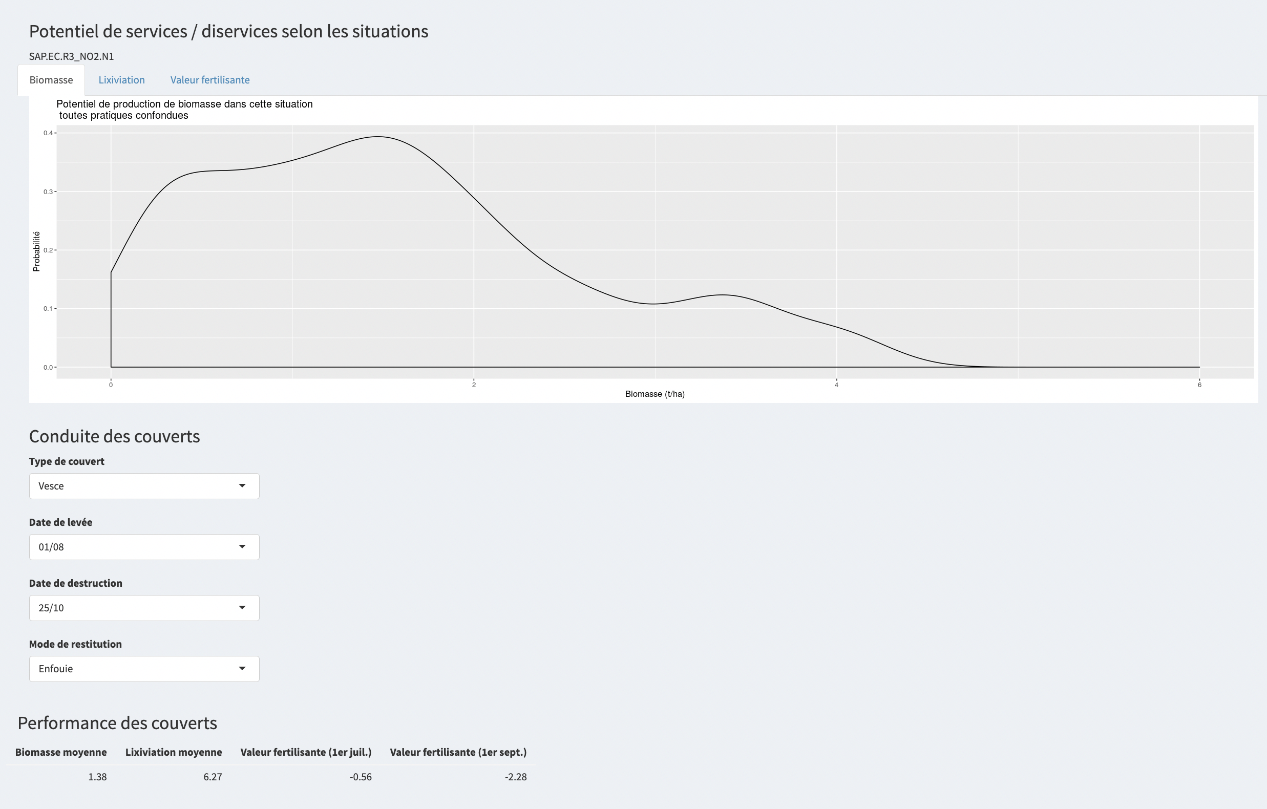The height and width of the screenshot is (809, 1267).
Task: Select the Biomasse tab
Action: [x=51, y=80]
